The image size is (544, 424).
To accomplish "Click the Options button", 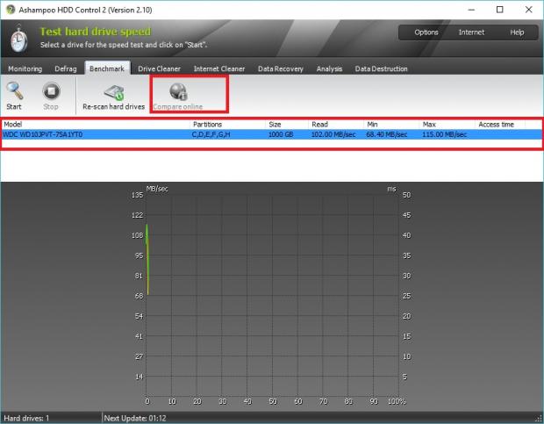I will coord(426,32).
